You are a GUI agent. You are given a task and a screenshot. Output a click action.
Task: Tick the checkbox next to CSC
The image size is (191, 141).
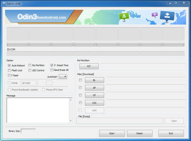click(x=81, y=103)
